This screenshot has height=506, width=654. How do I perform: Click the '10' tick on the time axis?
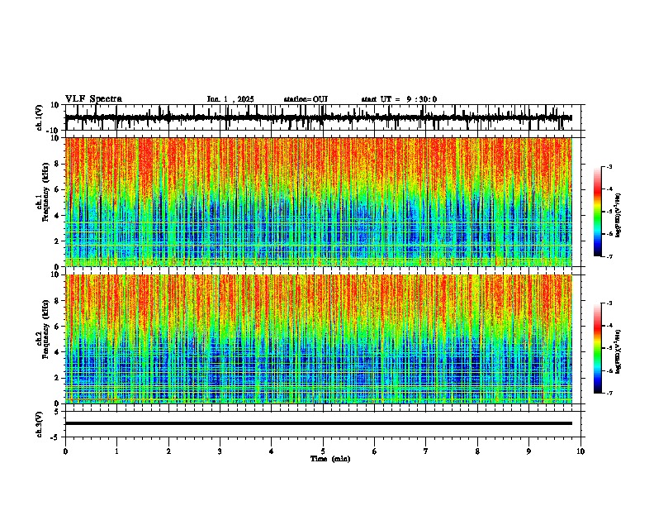[x=581, y=451]
